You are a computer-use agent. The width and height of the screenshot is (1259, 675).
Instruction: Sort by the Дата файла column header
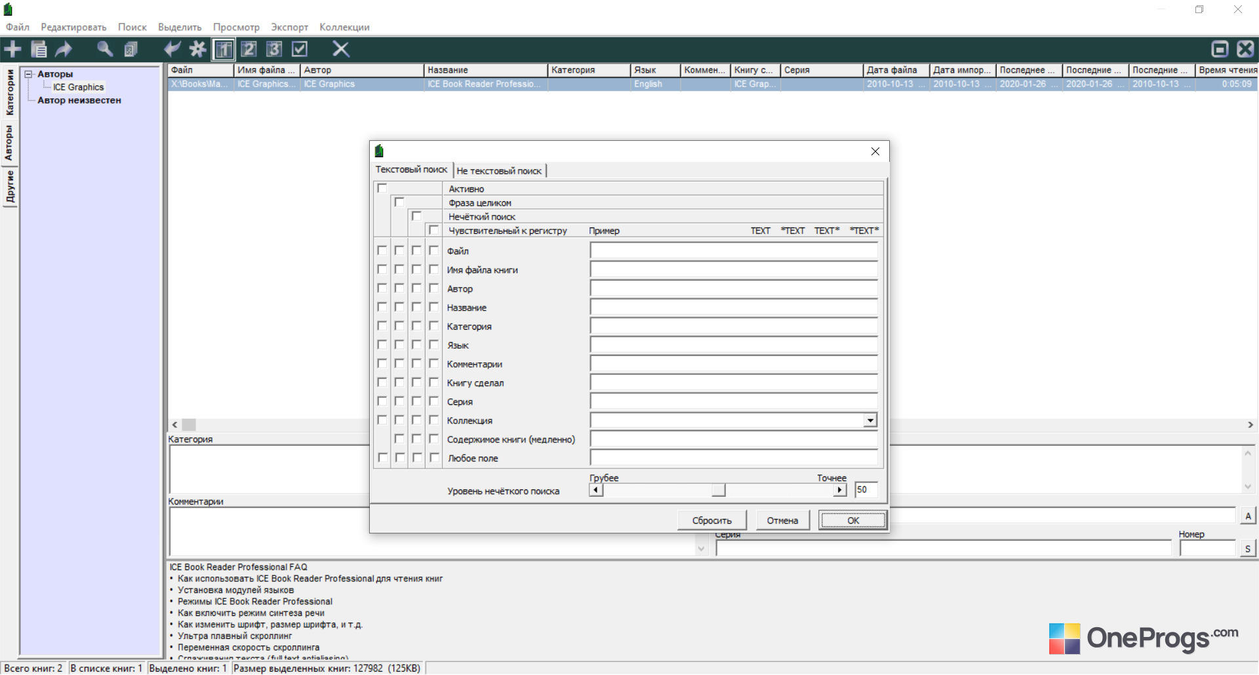pyautogui.click(x=896, y=70)
